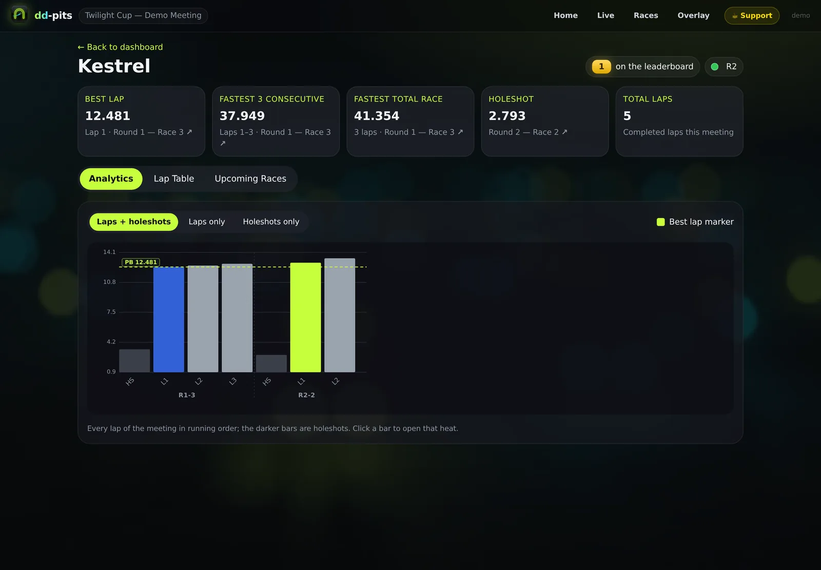
Task: Click Back to dashboard link
Action: [120, 47]
